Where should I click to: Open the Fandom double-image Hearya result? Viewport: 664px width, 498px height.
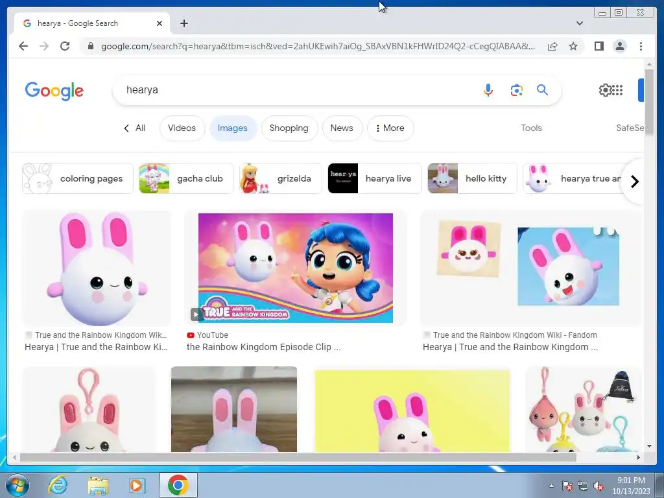coord(531,268)
